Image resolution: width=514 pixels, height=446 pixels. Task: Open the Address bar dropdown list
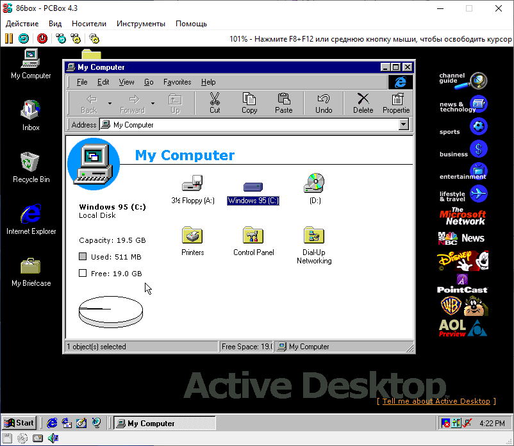pyautogui.click(x=403, y=125)
